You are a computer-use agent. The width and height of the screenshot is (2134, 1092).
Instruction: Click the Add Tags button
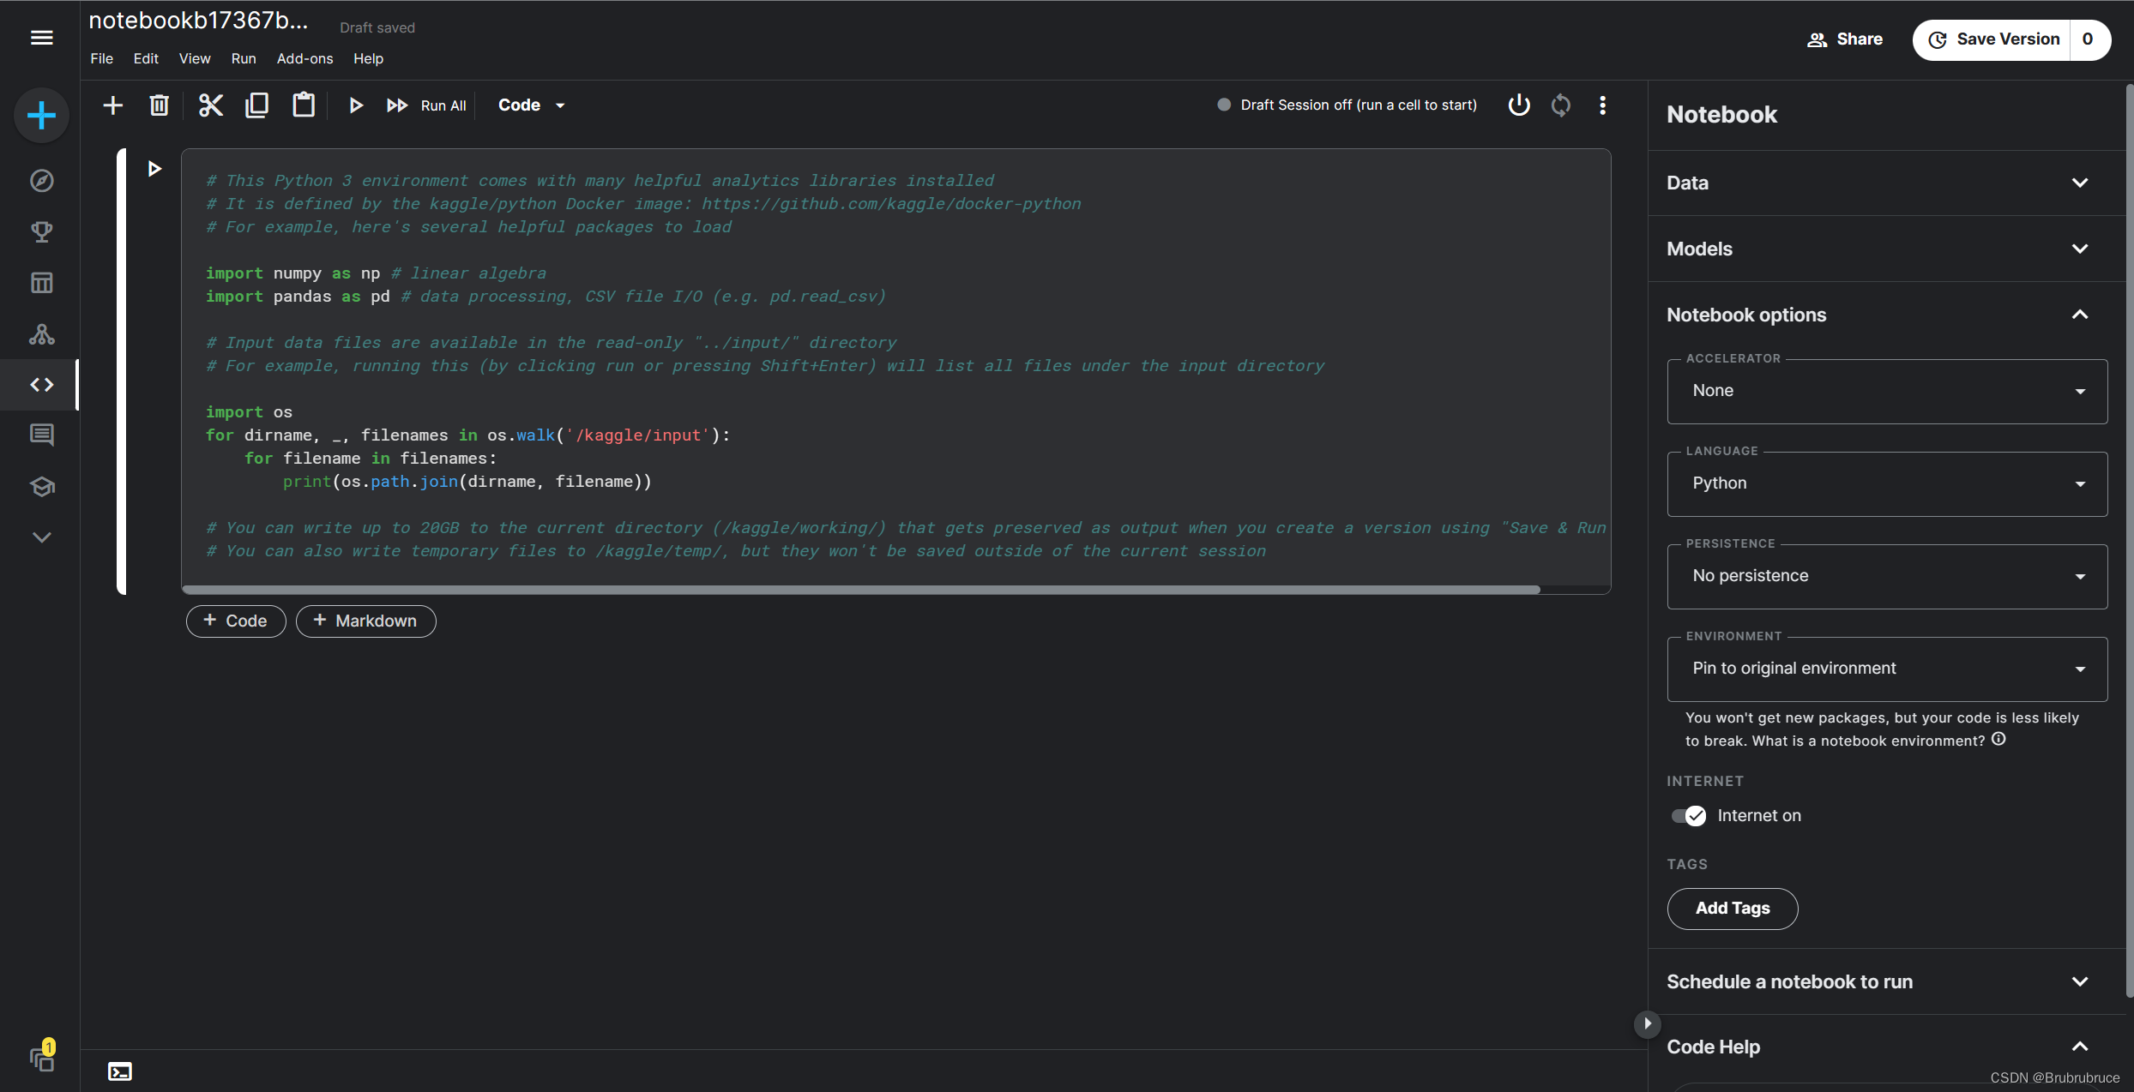(1732, 909)
